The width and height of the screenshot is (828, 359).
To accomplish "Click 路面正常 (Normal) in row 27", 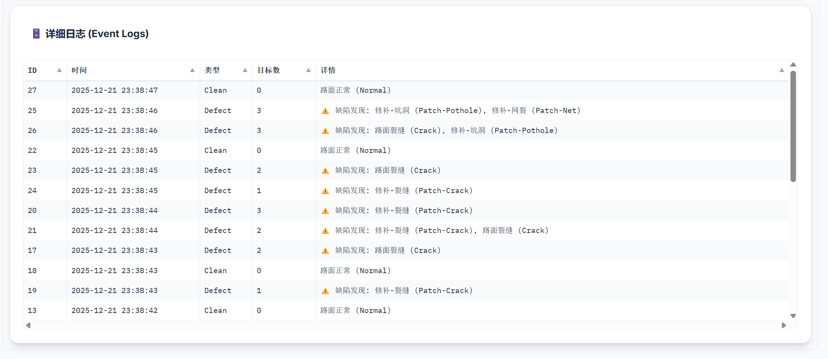I will (356, 90).
